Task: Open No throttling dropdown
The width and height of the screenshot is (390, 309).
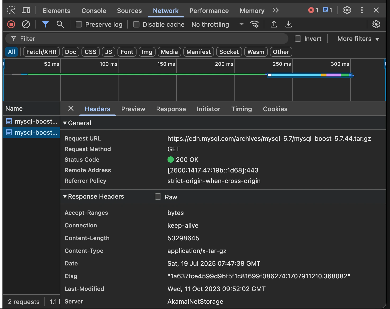Action: click(x=217, y=25)
